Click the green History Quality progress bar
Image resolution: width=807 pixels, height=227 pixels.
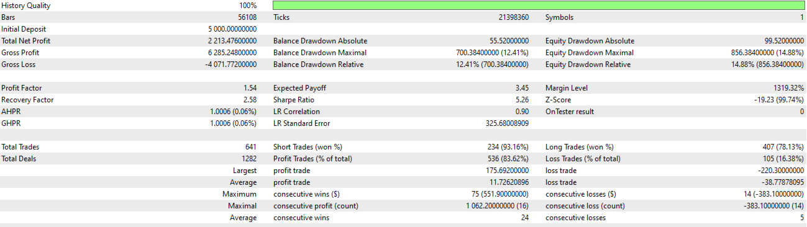click(x=539, y=6)
